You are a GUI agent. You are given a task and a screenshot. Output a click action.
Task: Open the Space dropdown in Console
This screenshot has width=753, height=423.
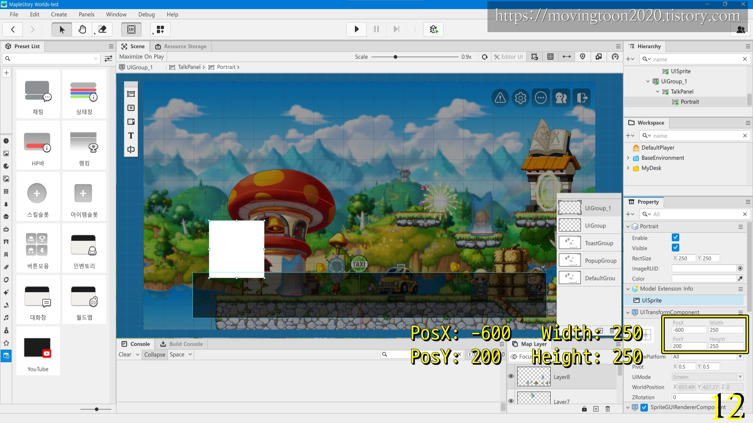[x=181, y=354]
